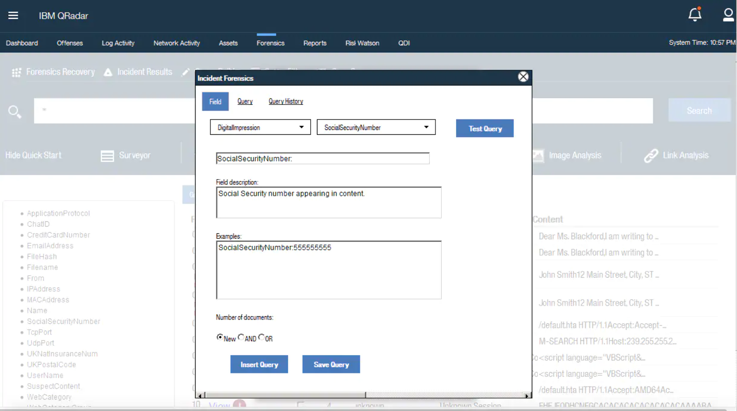Click the Image Analysis icon
The width and height of the screenshot is (737, 411).
[538, 155]
